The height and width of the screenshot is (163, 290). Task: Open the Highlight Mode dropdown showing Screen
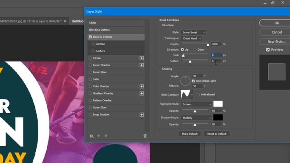(x=196, y=104)
